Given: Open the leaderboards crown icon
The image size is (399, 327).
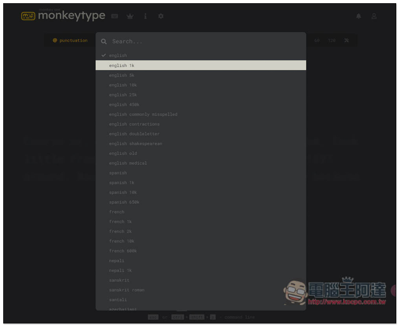Looking at the screenshot, I should pyautogui.click(x=130, y=16).
